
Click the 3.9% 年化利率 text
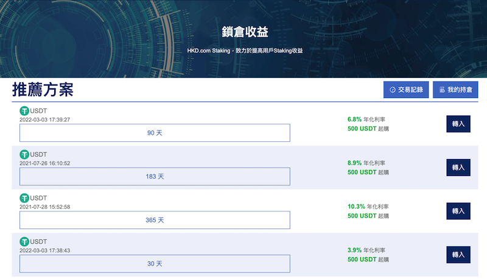(x=366, y=250)
